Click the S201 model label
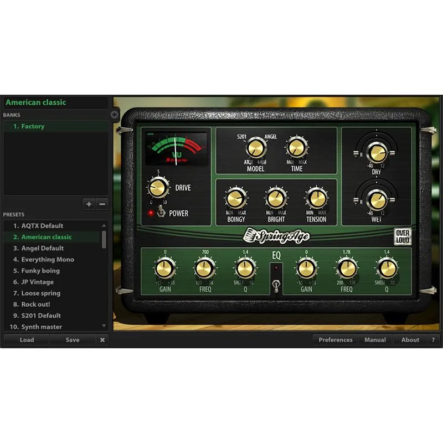This screenshot has height=443, width=443. coord(241,137)
